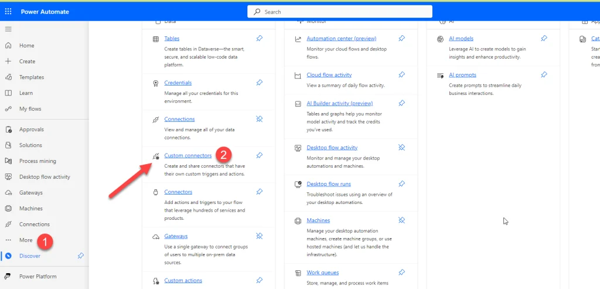This screenshot has width=600, height=289.
Task: Pin AI prompts to the navigation
Action: 544,74
